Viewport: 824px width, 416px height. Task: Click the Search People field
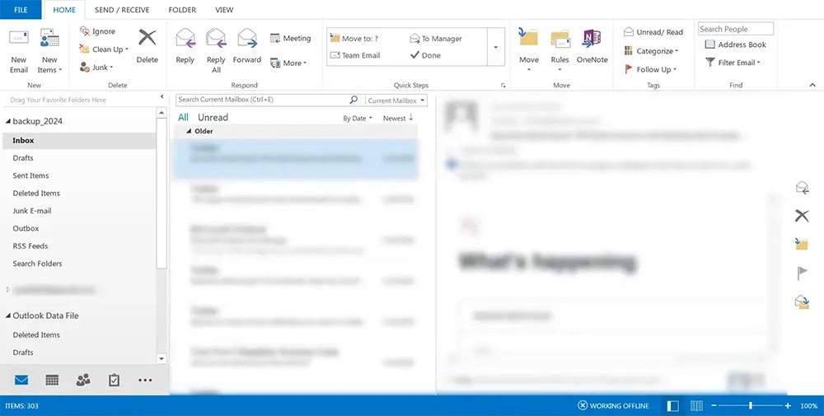coord(736,29)
